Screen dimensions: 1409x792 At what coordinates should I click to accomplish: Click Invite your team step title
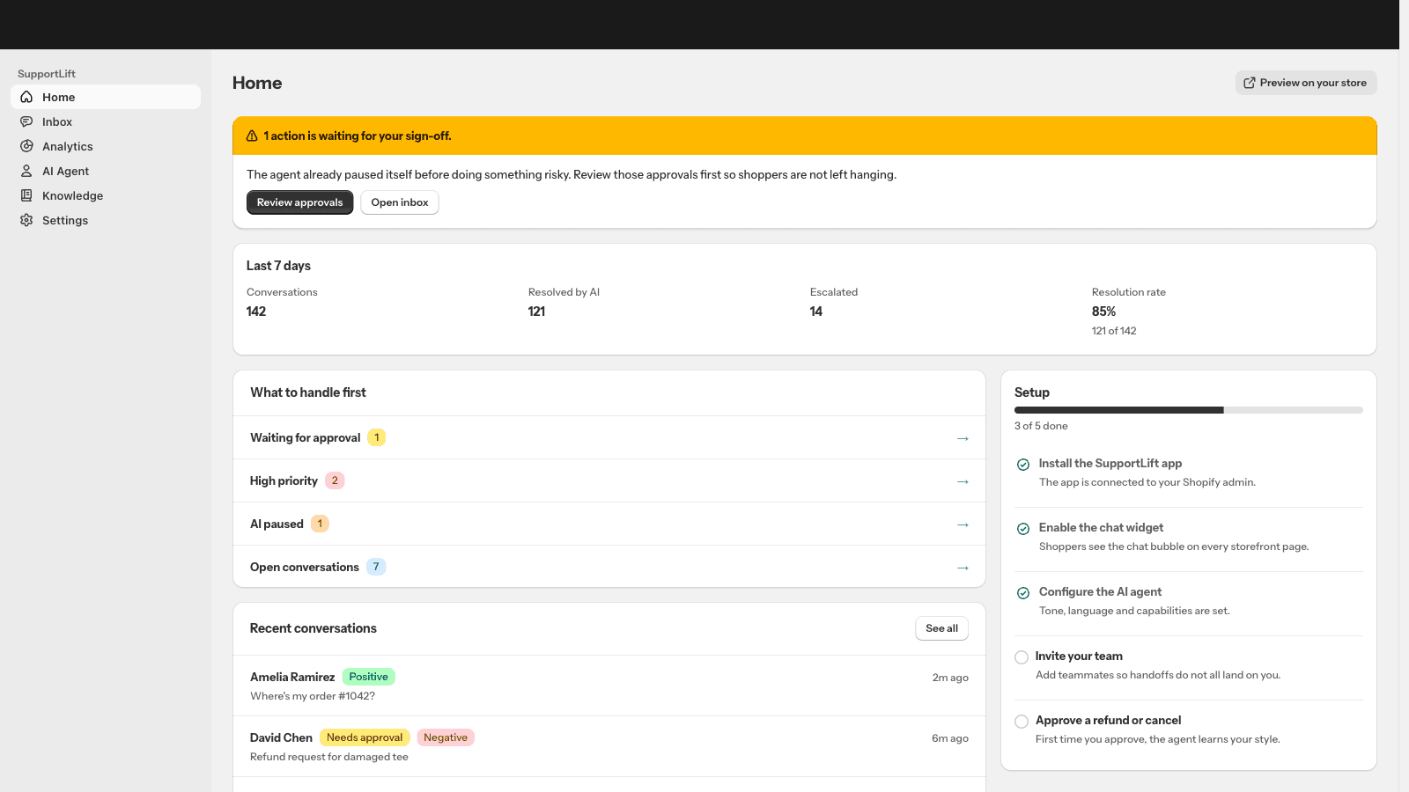point(1079,656)
